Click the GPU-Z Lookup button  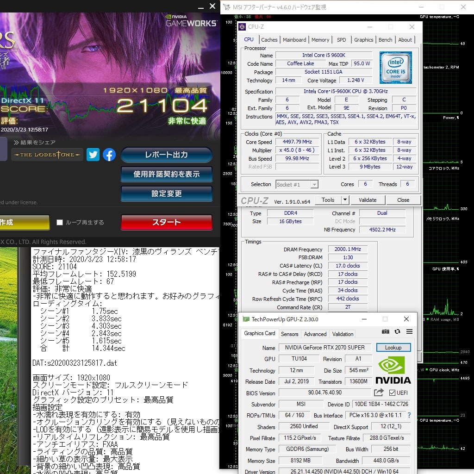393,348
